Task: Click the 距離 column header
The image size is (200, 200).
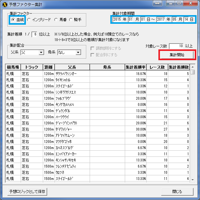Action: 49,67
